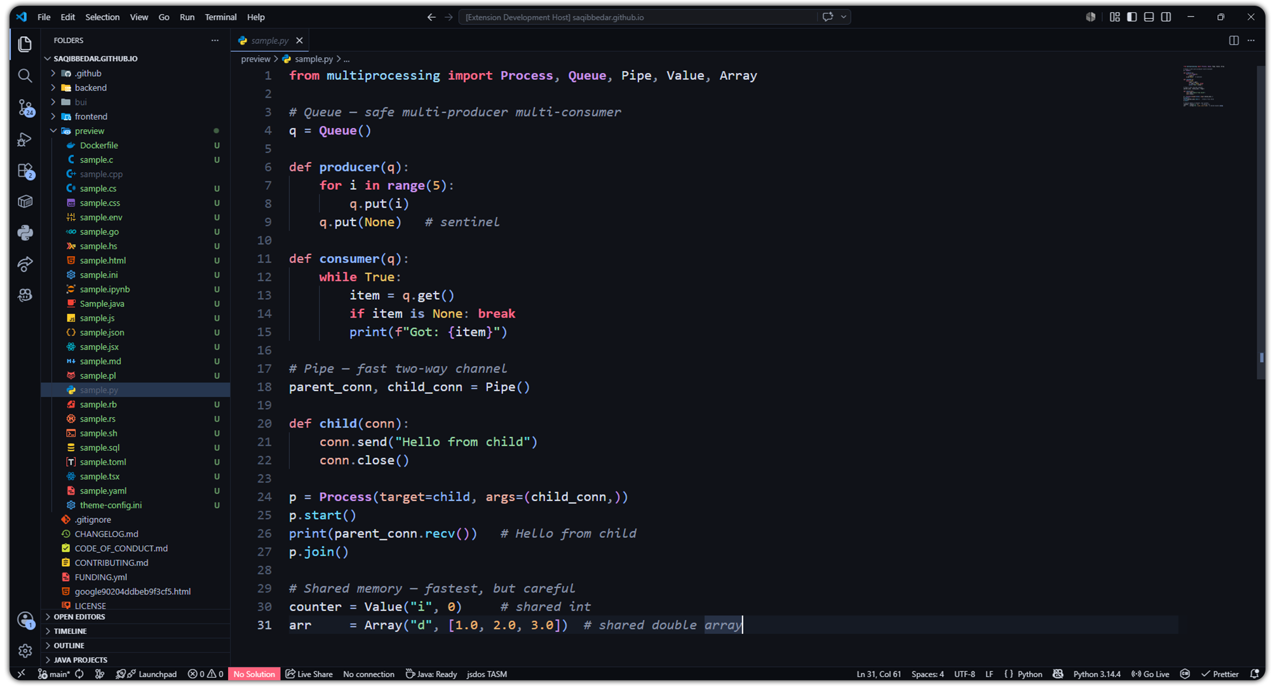The width and height of the screenshot is (1275, 686).
Task: Open the Selection menu
Action: pos(102,17)
